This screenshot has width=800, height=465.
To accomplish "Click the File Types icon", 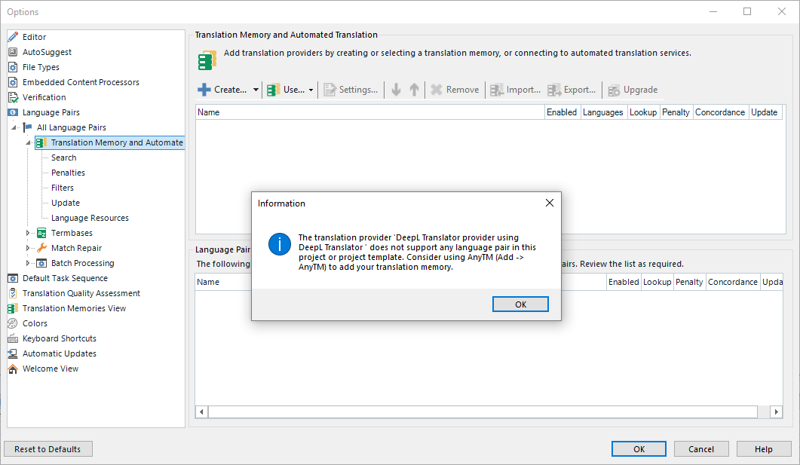I will pyautogui.click(x=13, y=67).
